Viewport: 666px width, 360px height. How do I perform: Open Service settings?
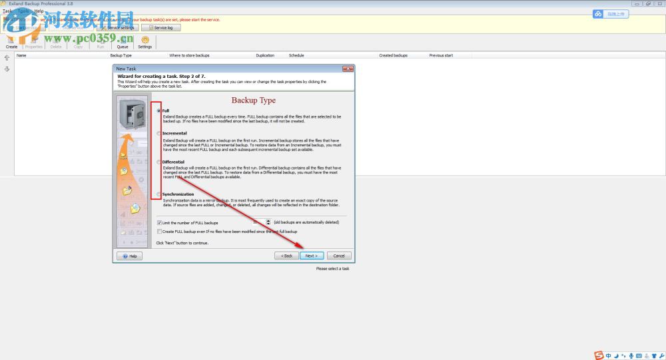tap(118, 27)
